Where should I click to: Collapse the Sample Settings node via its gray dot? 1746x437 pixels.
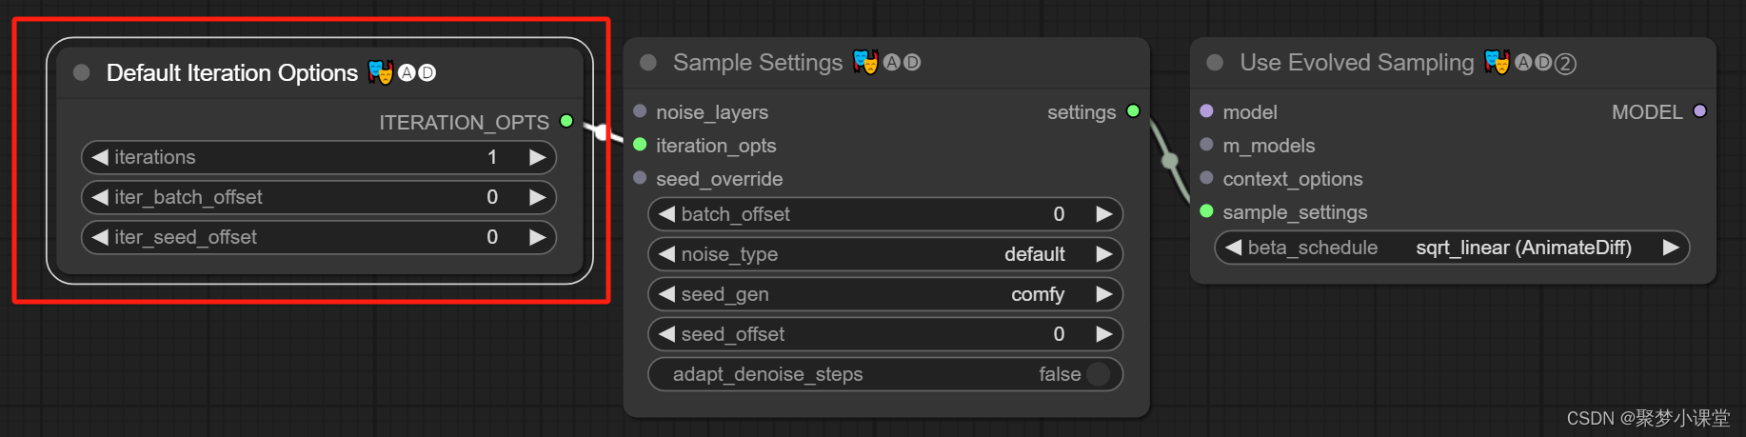click(x=648, y=63)
